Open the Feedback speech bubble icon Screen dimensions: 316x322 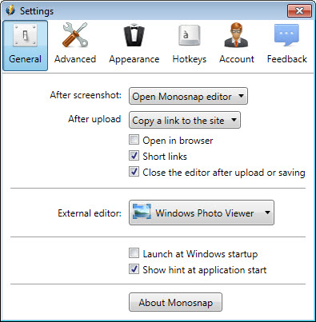pyautogui.click(x=286, y=35)
